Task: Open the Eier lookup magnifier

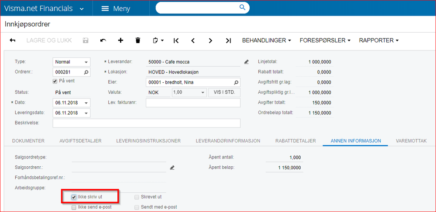Action: [236, 82]
